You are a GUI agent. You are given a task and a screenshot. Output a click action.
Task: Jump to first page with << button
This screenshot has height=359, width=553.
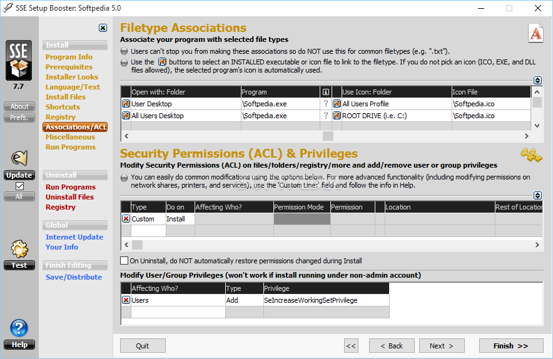pyautogui.click(x=351, y=346)
